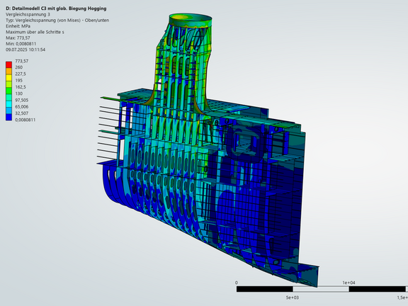This screenshot has height=306, width=408.
Task: Click the 130 legend value label
Action: point(18,93)
